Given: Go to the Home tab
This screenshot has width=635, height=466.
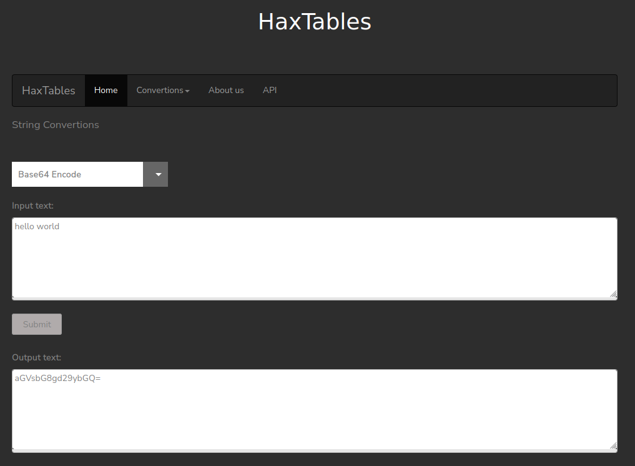Looking at the screenshot, I should point(106,91).
